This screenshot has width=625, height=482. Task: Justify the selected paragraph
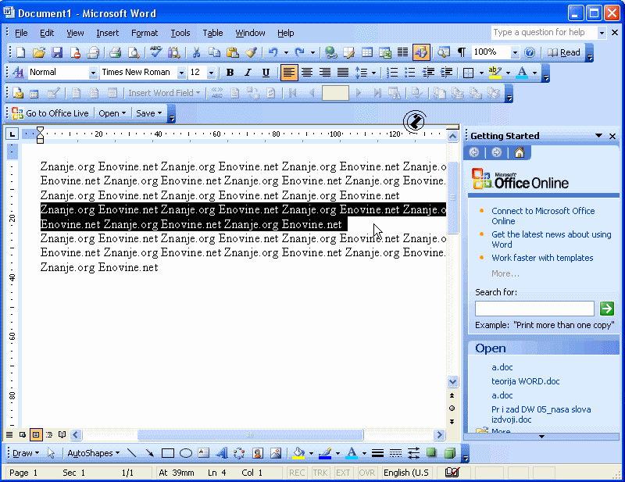coord(343,72)
